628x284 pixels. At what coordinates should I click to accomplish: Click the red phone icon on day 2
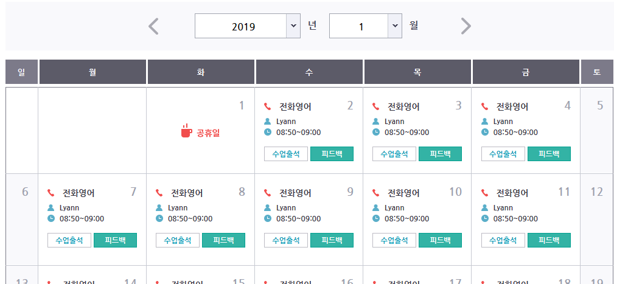coord(267,106)
